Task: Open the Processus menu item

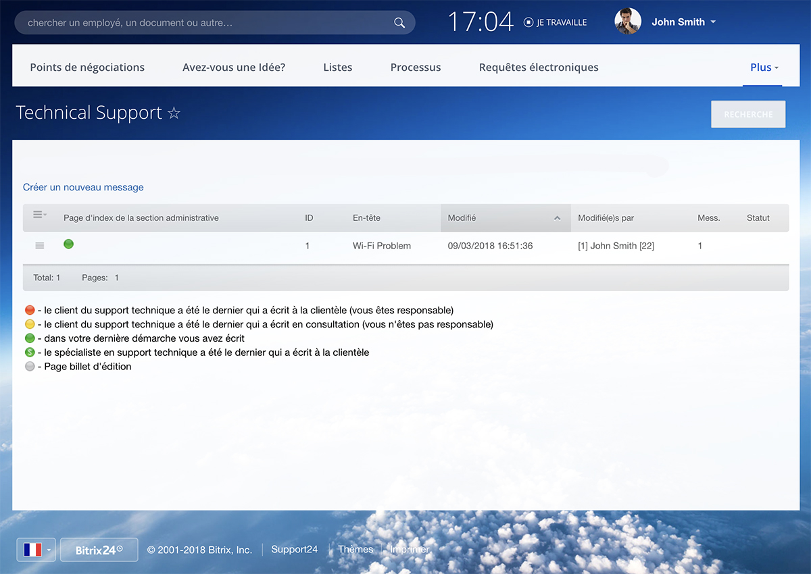Action: (x=415, y=68)
